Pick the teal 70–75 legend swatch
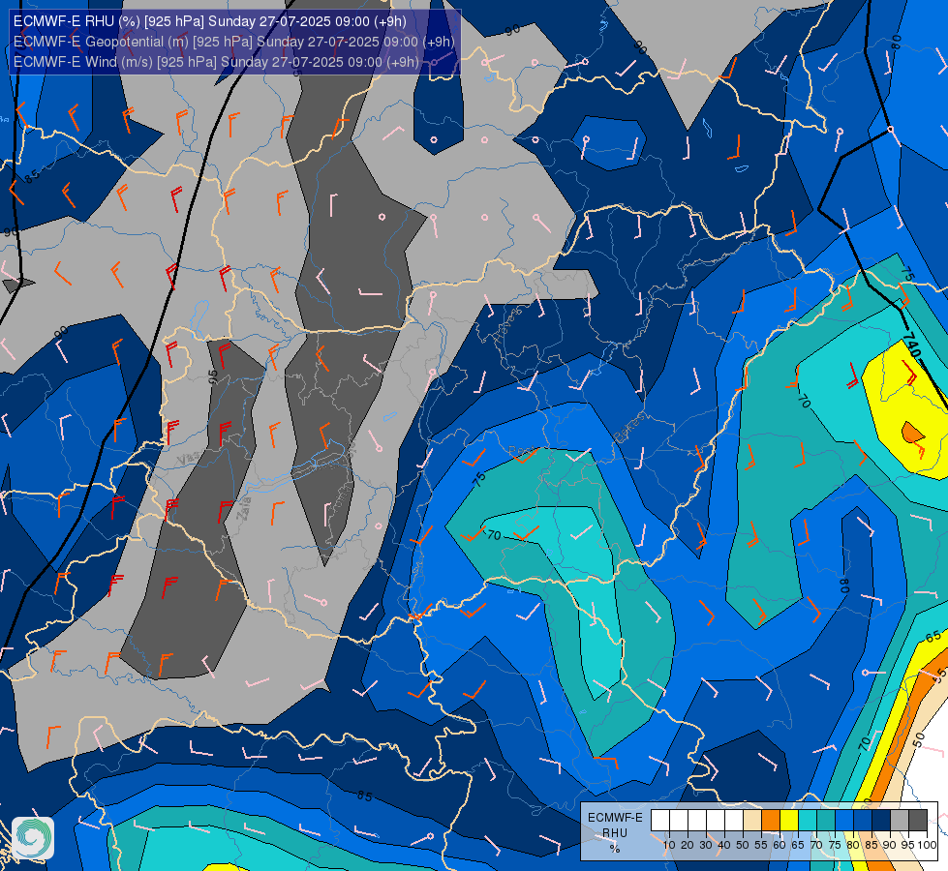The width and height of the screenshot is (948, 871). (x=826, y=821)
